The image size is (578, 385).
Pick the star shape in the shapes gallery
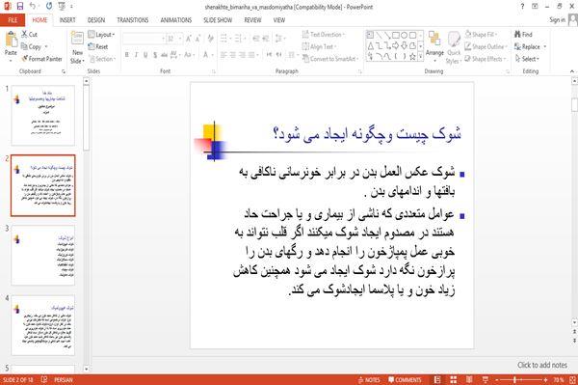[x=412, y=57]
